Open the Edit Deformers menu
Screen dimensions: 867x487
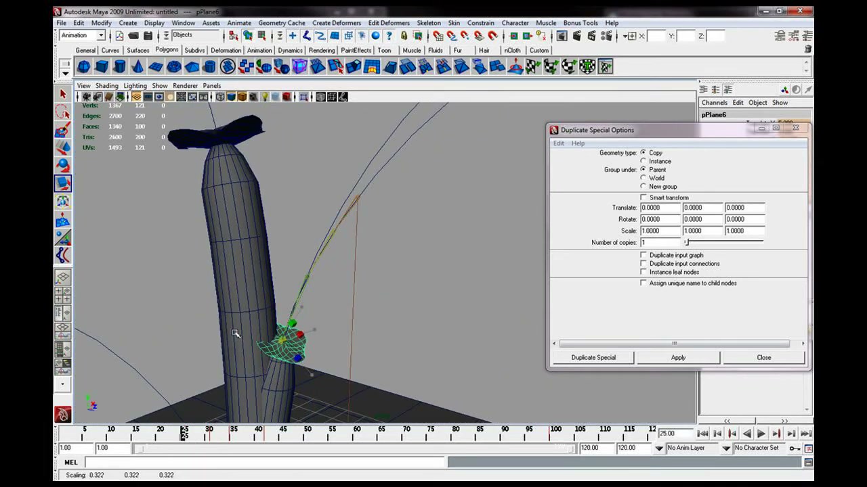(389, 23)
